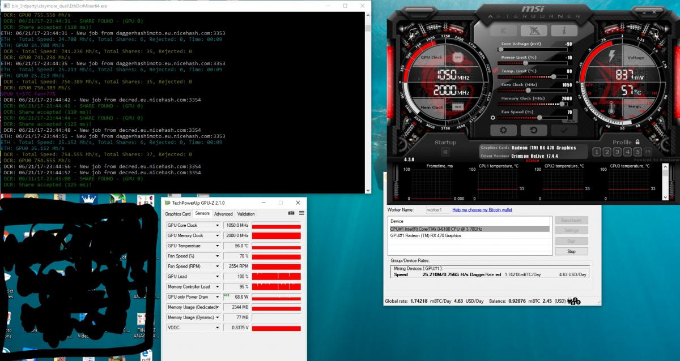
Task: Open Afterburner's OC scanner jet-plane button
Action: click(x=534, y=31)
